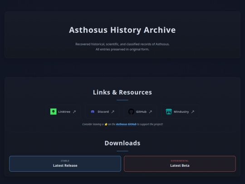Click the Asthosus History Archive title
The width and height of the screenshot is (245, 184).
point(122,30)
